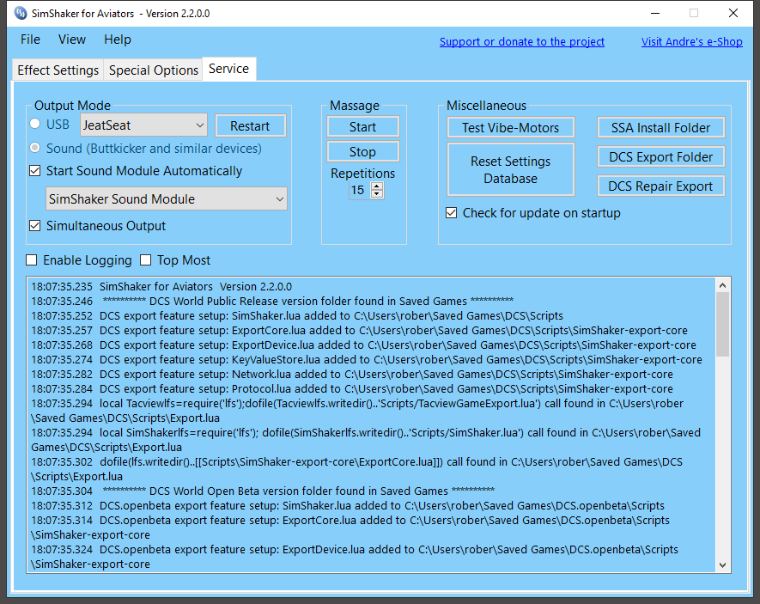Screen dimensions: 760x604
Task: Toggle Start Sound Module Automatically checkbox
Action: click(35, 171)
